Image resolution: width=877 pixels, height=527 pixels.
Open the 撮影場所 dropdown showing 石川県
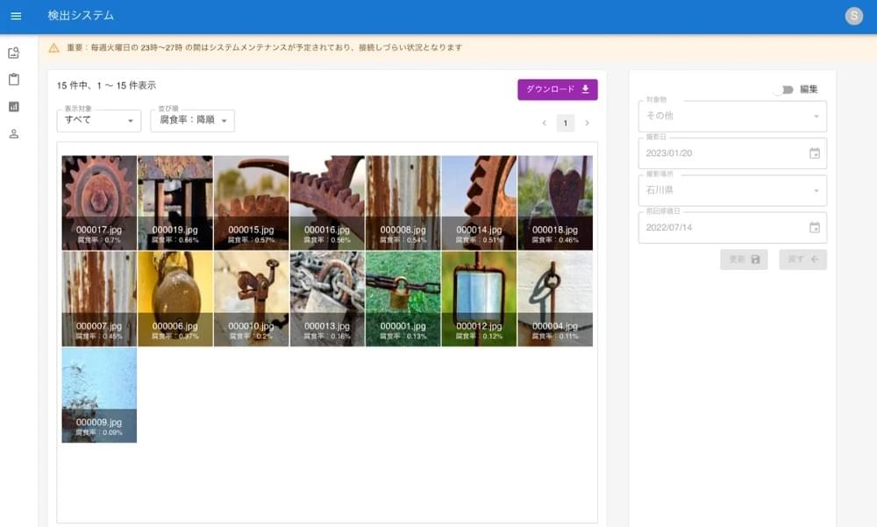732,190
